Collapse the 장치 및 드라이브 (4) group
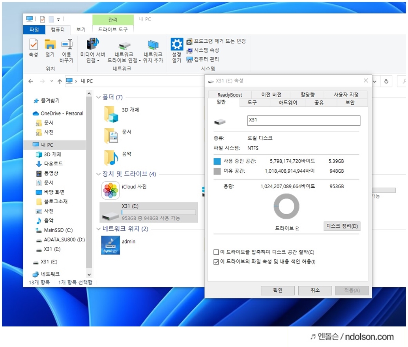The height and width of the screenshot is (347, 408). point(98,174)
